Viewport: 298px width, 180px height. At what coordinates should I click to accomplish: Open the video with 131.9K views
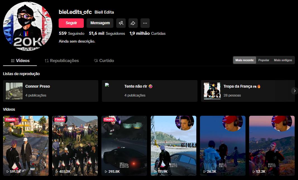(x=173, y=146)
